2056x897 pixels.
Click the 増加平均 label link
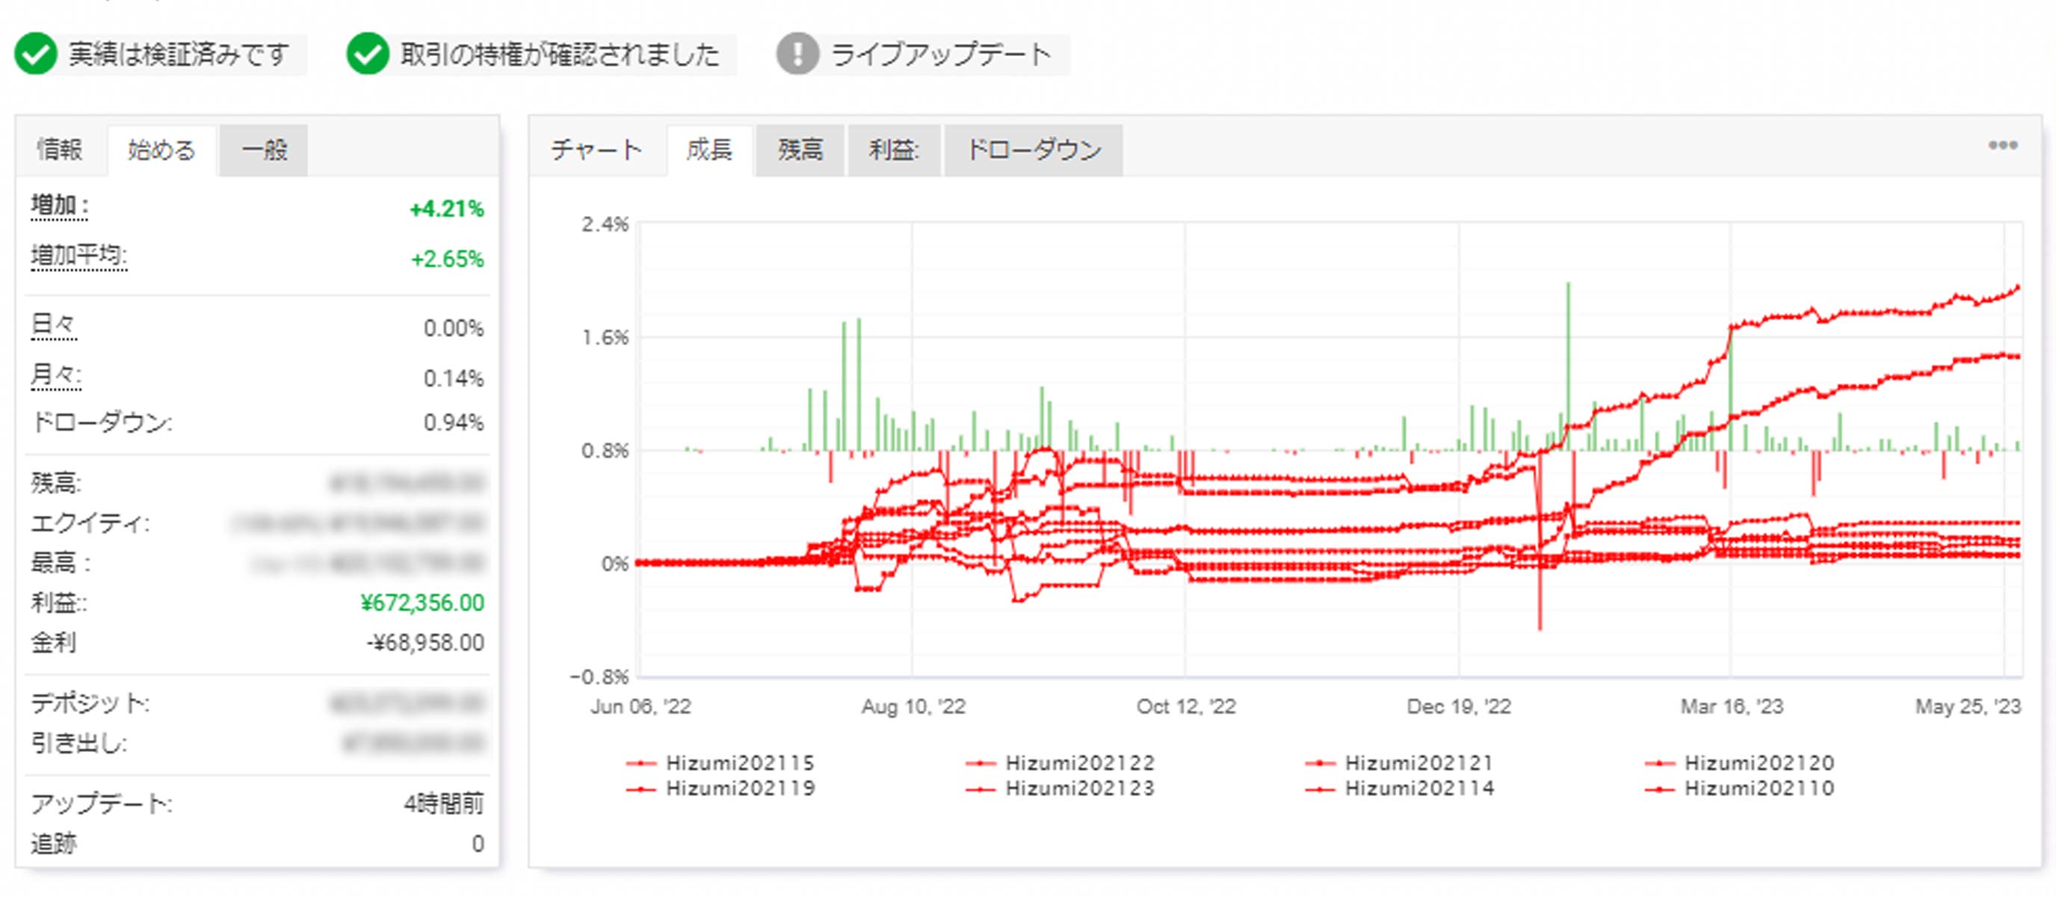pos(78,256)
